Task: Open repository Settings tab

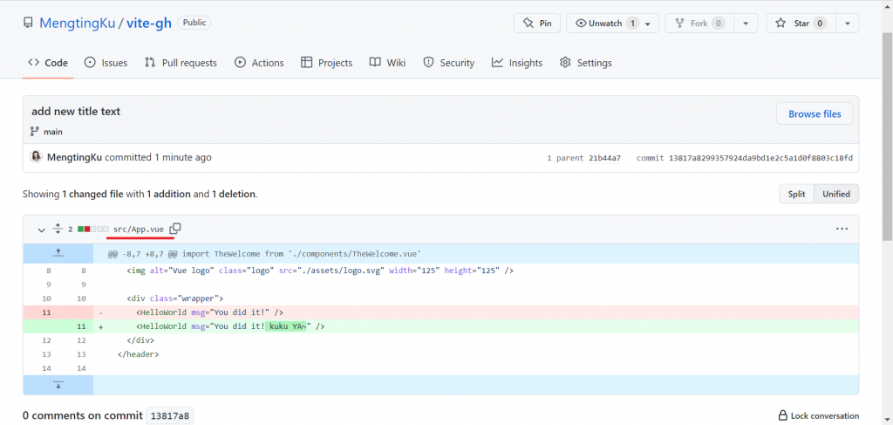Action: pos(586,63)
